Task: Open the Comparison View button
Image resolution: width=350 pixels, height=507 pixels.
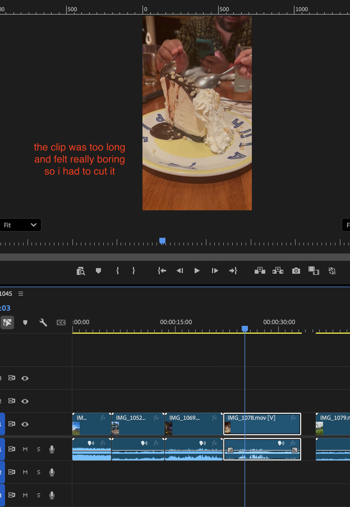Action: coord(314,271)
